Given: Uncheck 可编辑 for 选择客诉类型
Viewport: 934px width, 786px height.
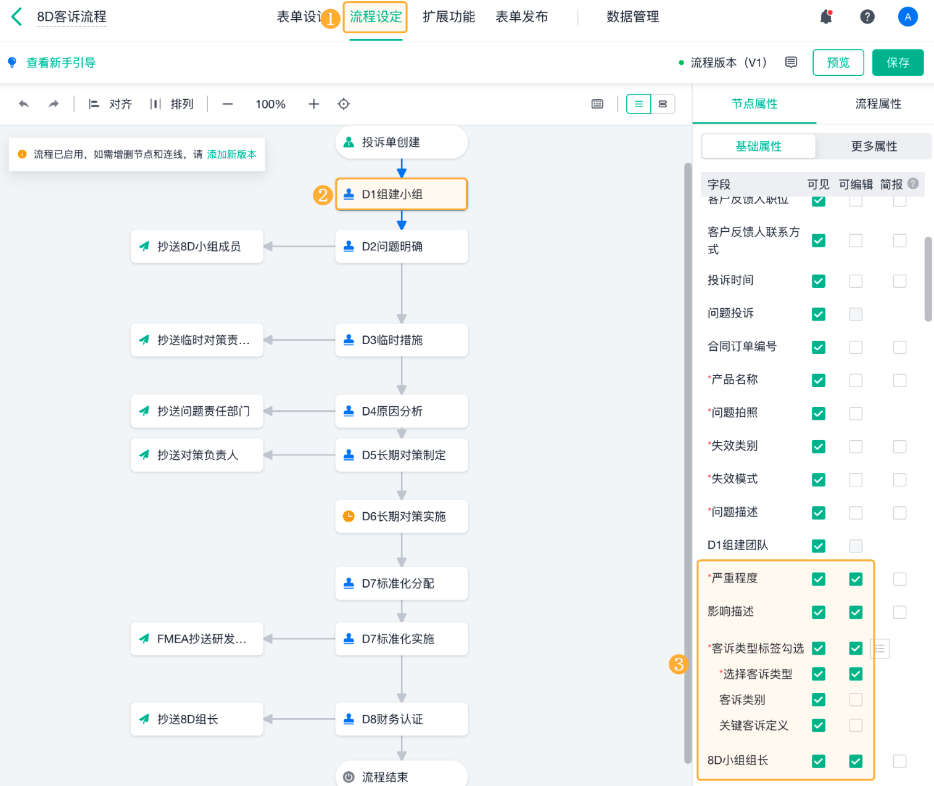Looking at the screenshot, I should tap(856, 674).
